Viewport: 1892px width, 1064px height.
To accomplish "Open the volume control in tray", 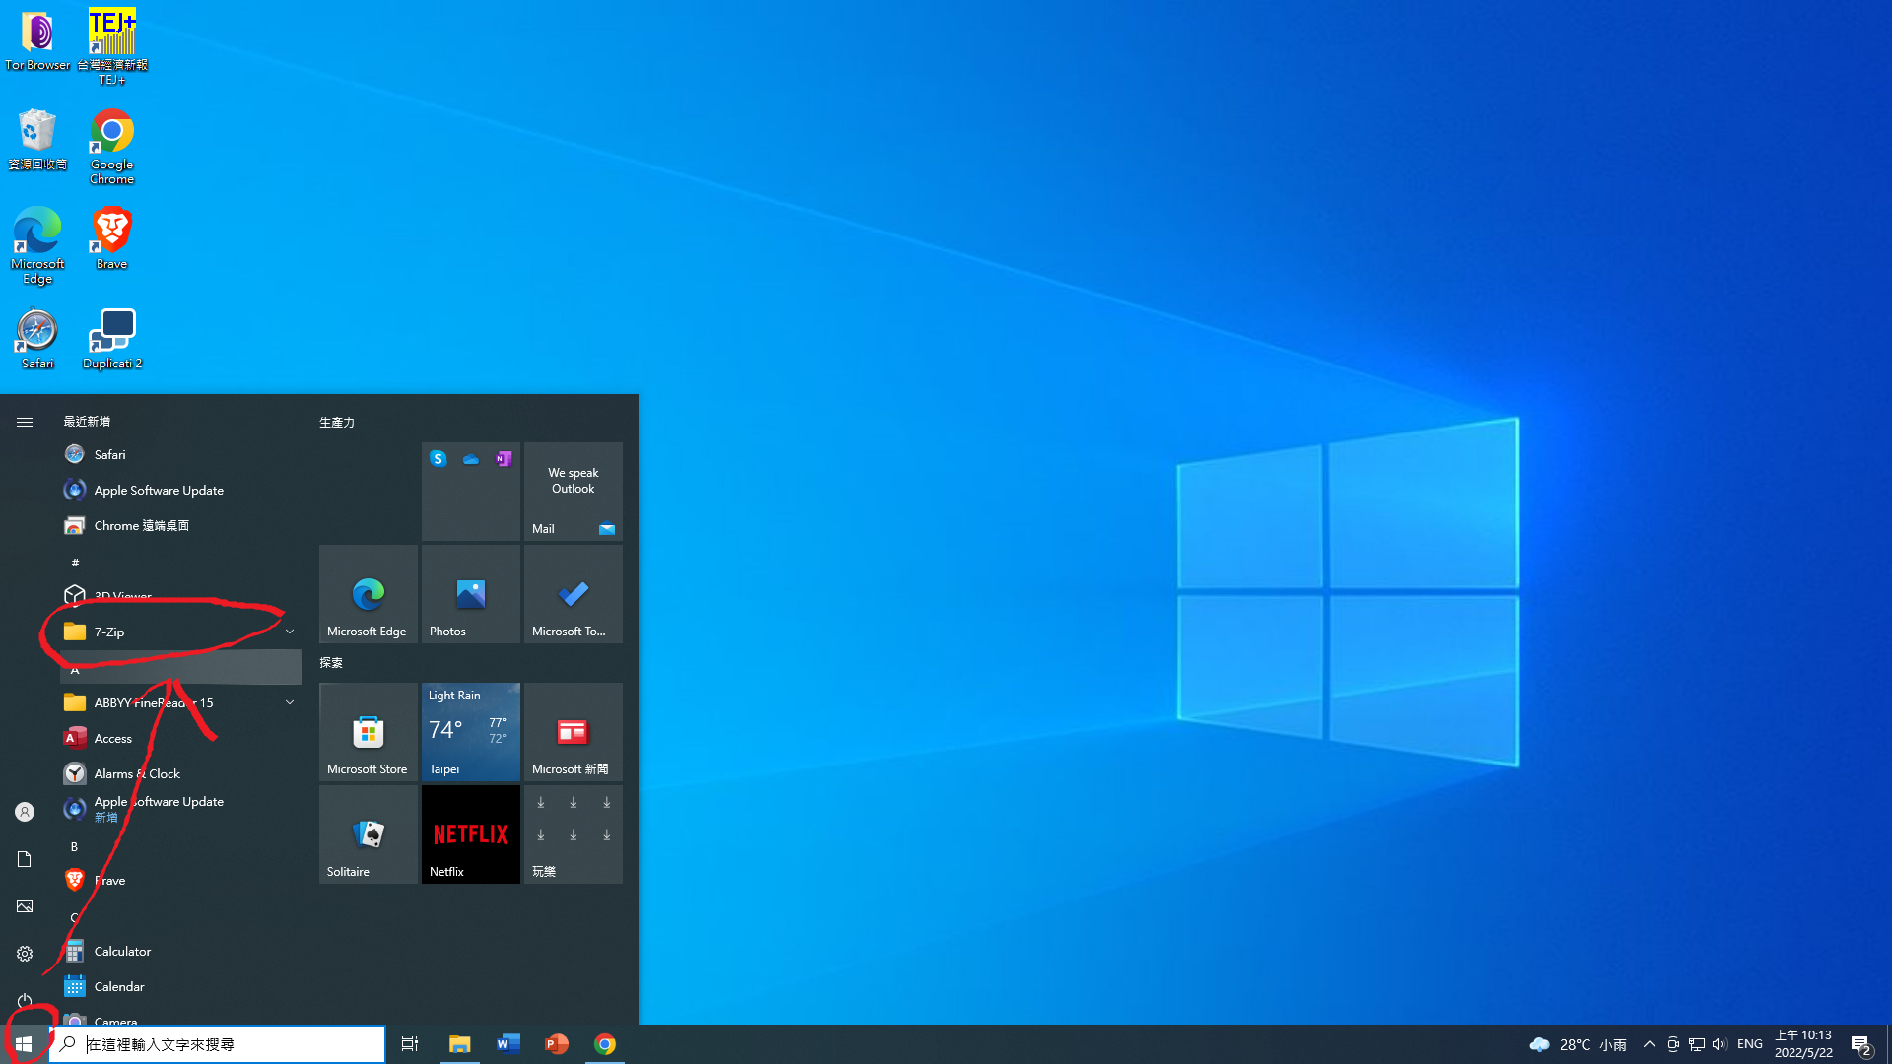I will (1720, 1044).
